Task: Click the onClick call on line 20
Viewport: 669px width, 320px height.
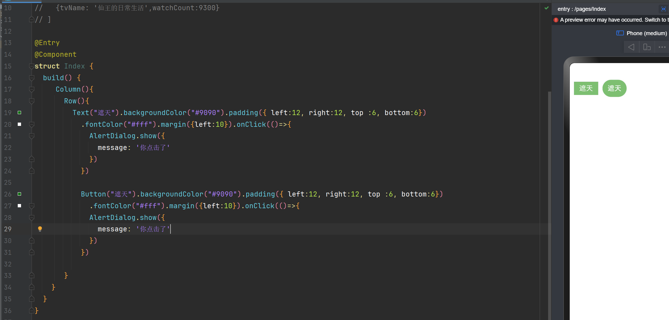Action: tap(251, 124)
